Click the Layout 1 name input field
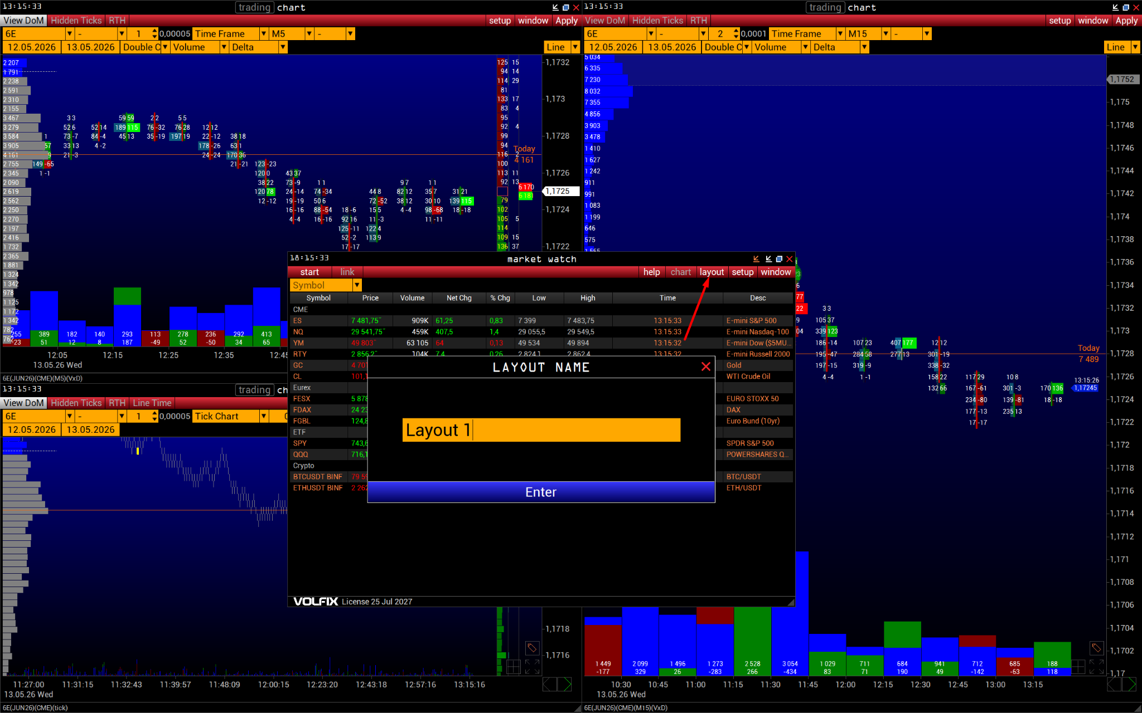The image size is (1142, 713). tap(541, 430)
